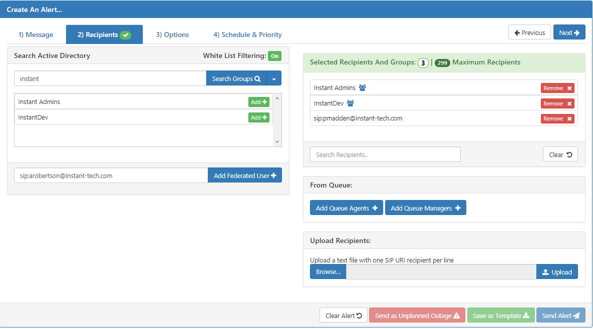Click the upload file path field
The height and width of the screenshot is (329, 593).
point(441,272)
